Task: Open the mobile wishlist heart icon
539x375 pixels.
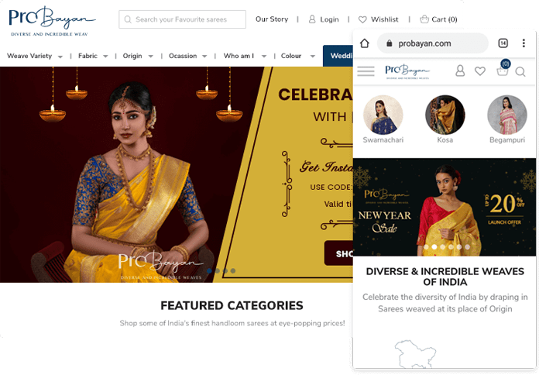Action: 480,71
